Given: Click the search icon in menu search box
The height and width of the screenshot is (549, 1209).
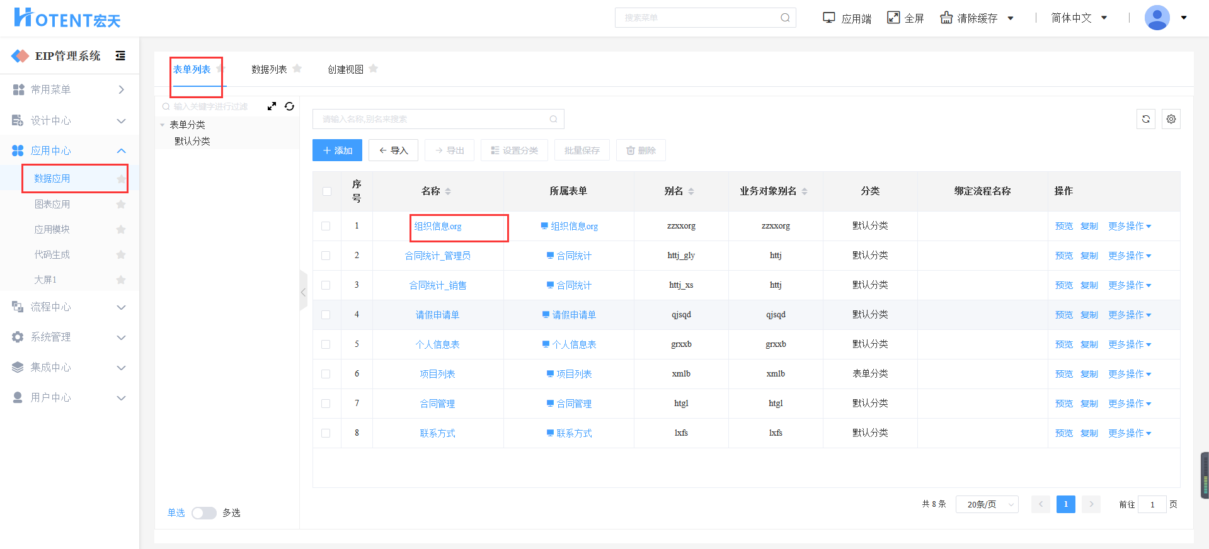Looking at the screenshot, I should 785,18.
